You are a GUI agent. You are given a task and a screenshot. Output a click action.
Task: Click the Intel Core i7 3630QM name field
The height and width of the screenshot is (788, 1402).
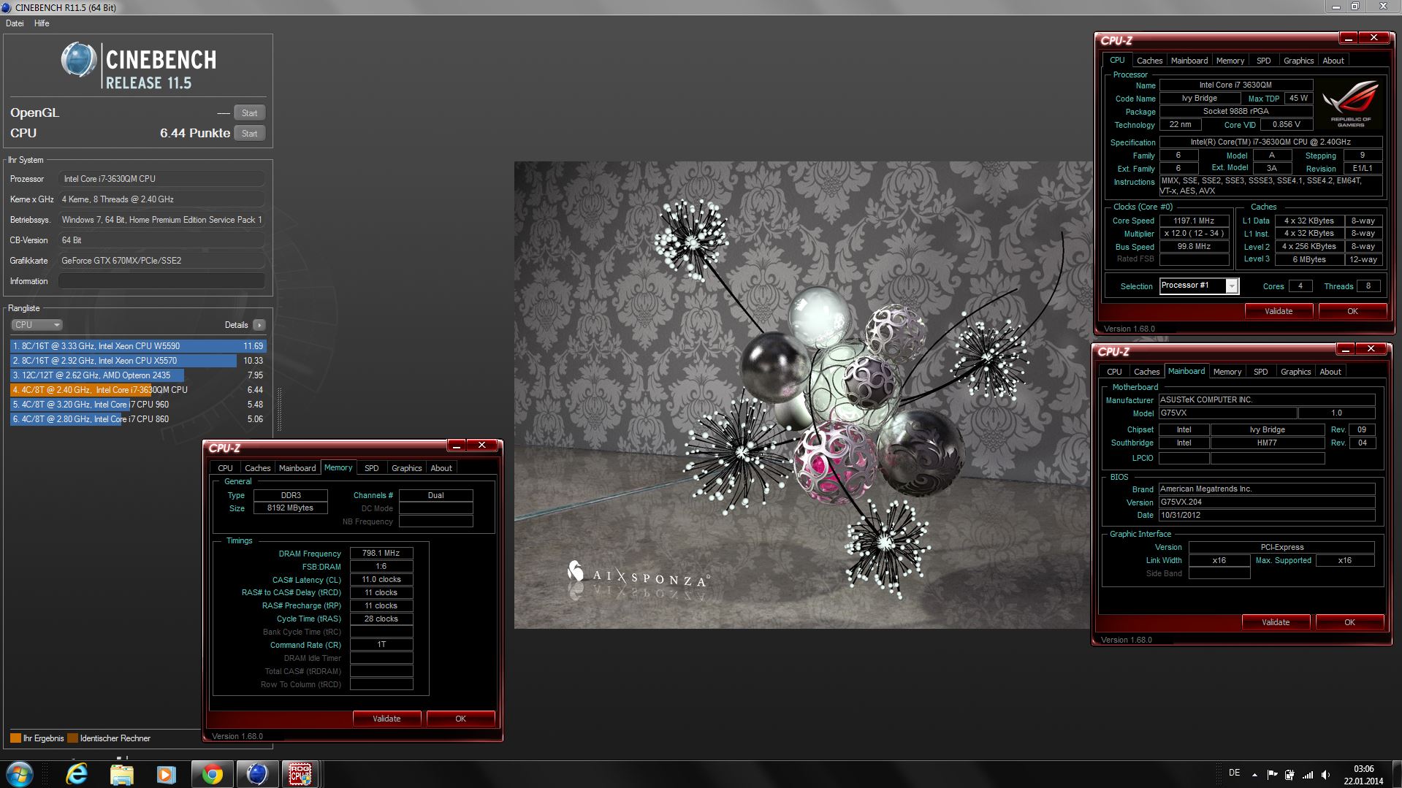[1235, 85]
